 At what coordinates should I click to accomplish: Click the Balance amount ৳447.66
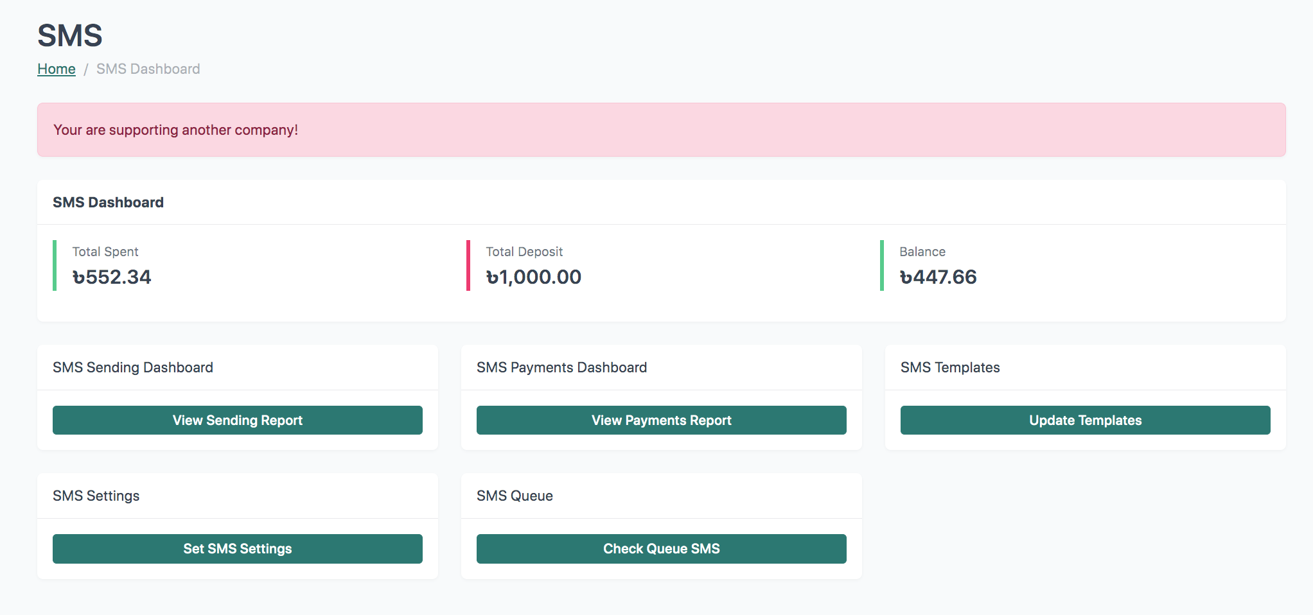[938, 277]
